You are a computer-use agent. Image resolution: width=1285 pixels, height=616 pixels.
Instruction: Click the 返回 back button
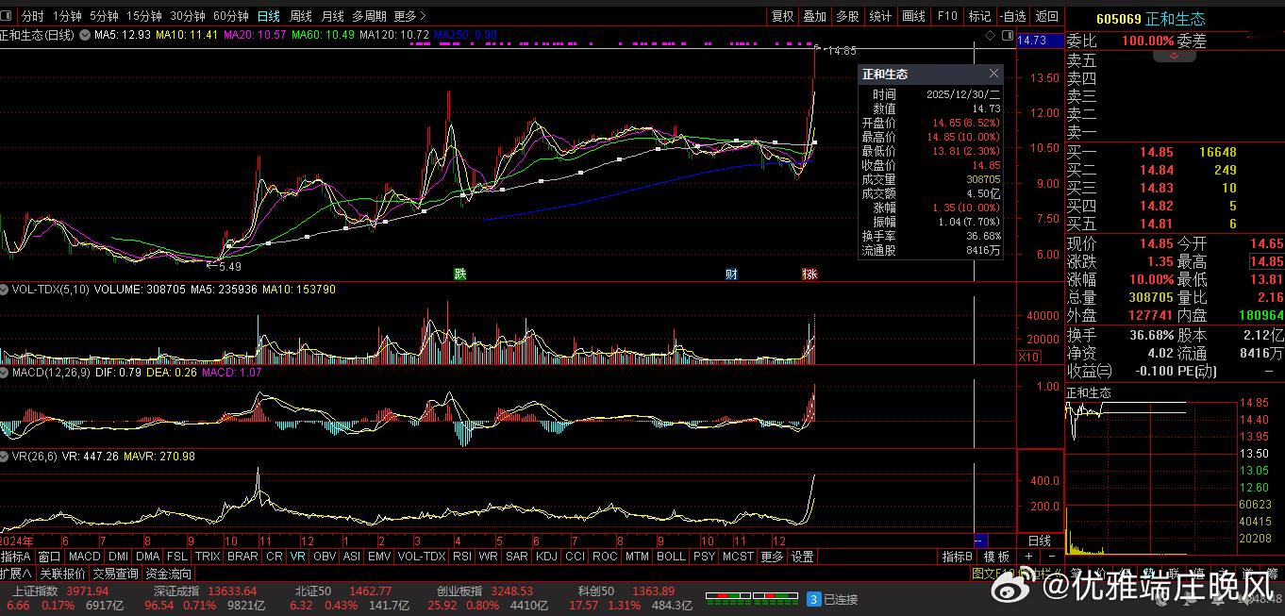pos(1046,16)
